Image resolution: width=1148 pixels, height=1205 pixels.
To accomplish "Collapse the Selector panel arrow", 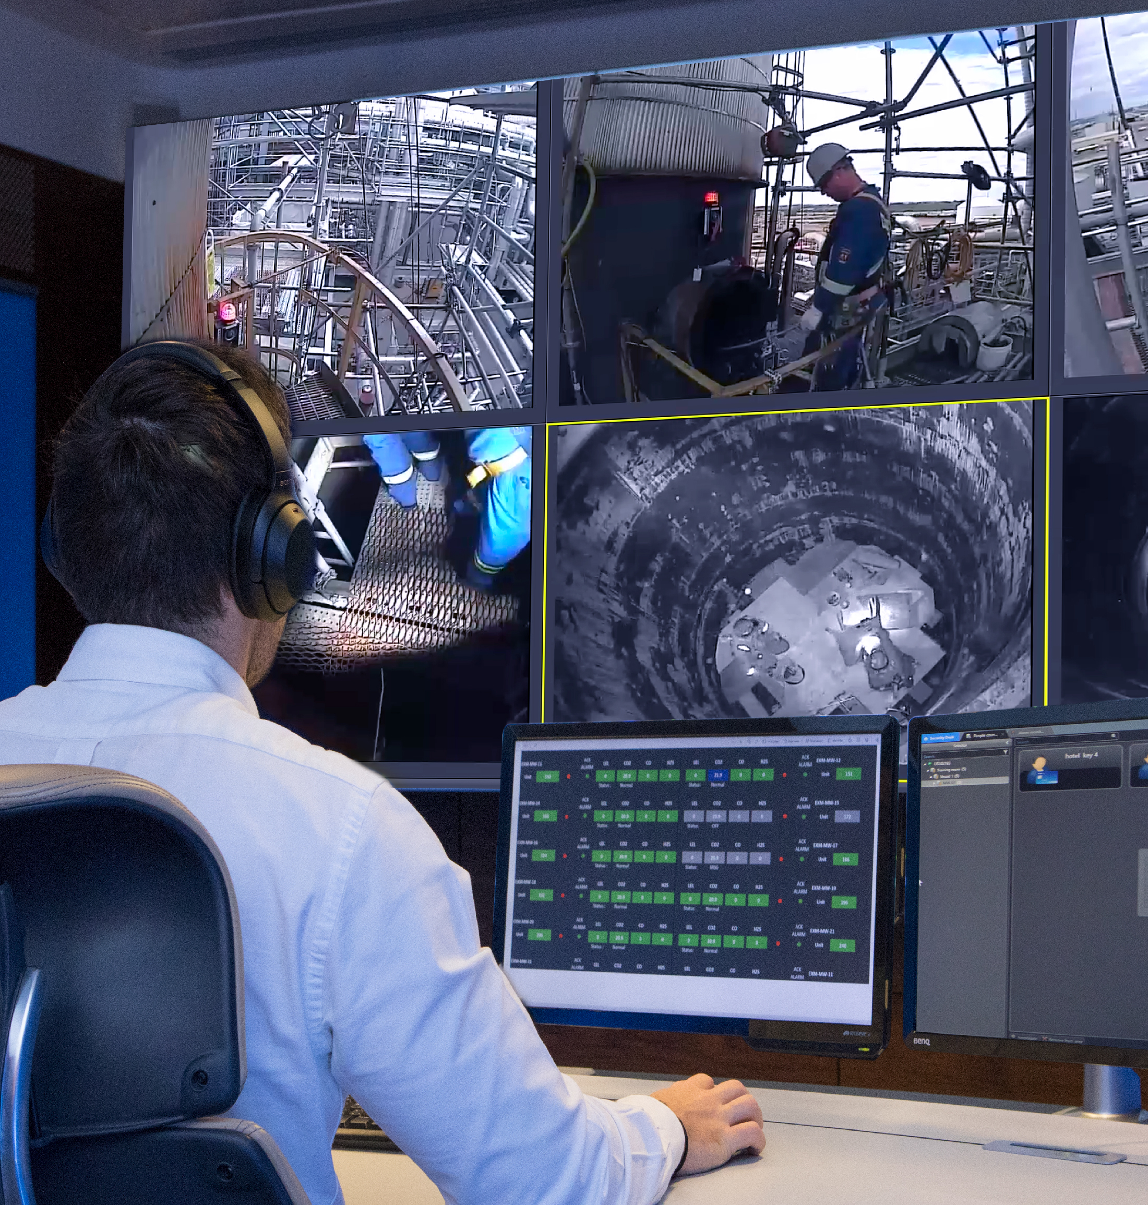I will coord(1007,743).
